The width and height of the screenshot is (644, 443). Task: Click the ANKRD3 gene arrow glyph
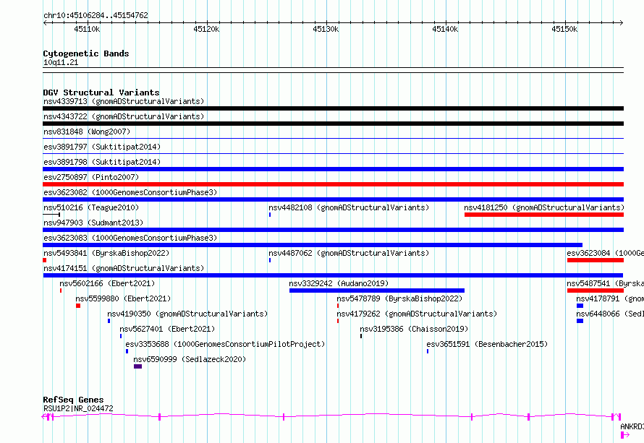point(625,435)
